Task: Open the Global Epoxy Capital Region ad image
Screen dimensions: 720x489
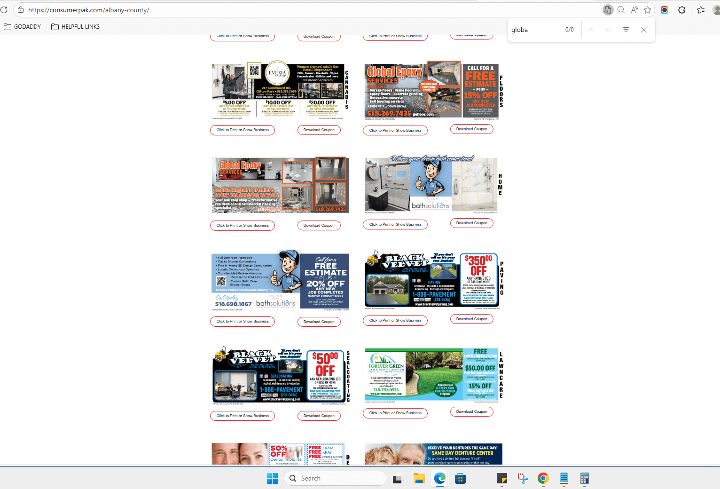Action: point(281,185)
